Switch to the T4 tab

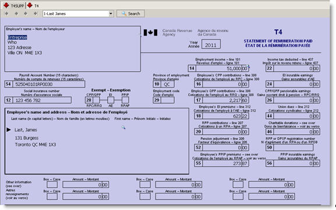33,6
